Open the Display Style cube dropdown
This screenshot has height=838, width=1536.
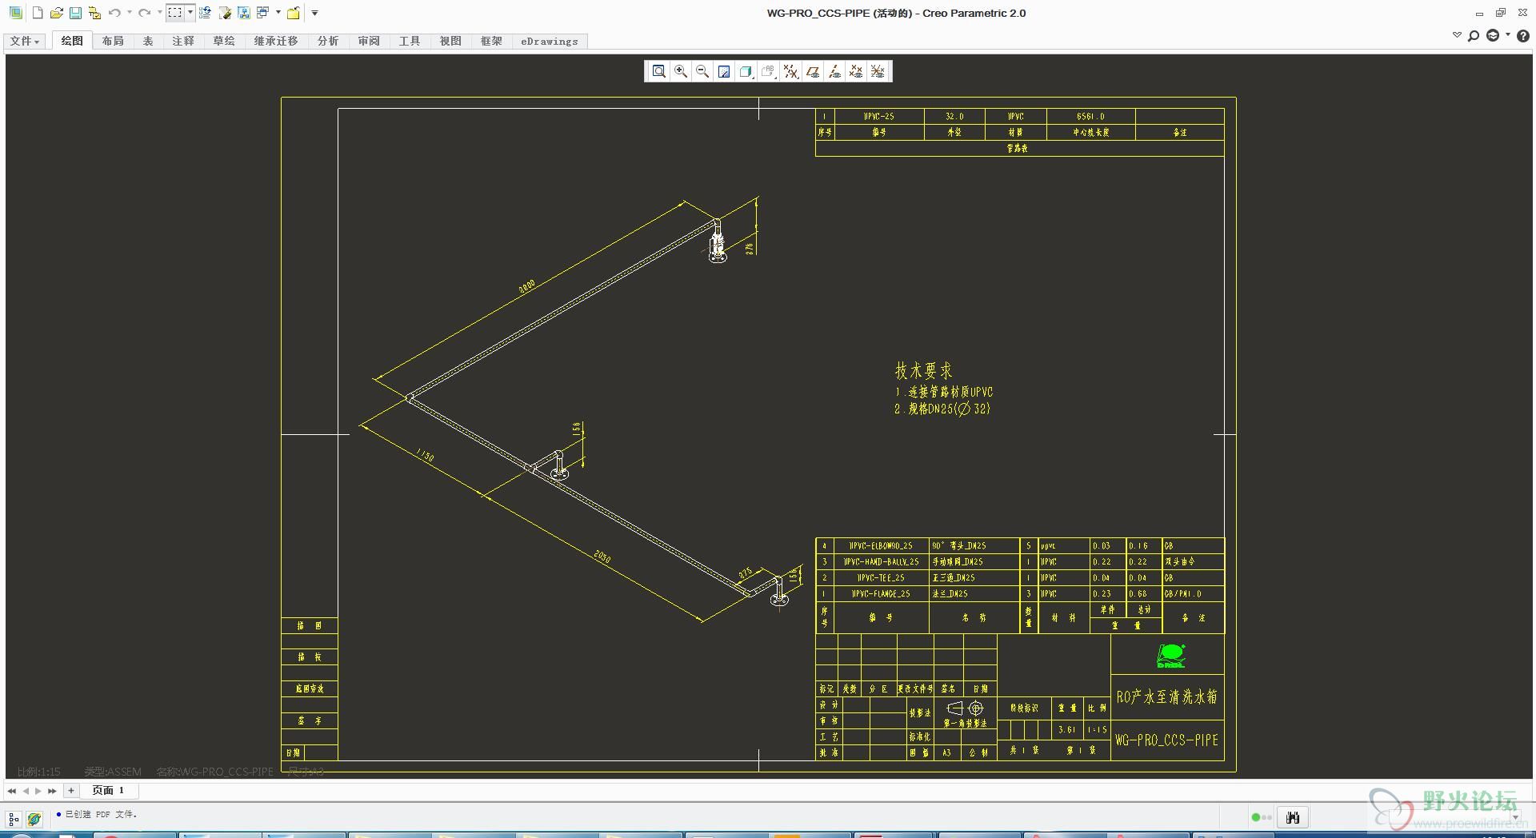pyautogui.click(x=746, y=71)
